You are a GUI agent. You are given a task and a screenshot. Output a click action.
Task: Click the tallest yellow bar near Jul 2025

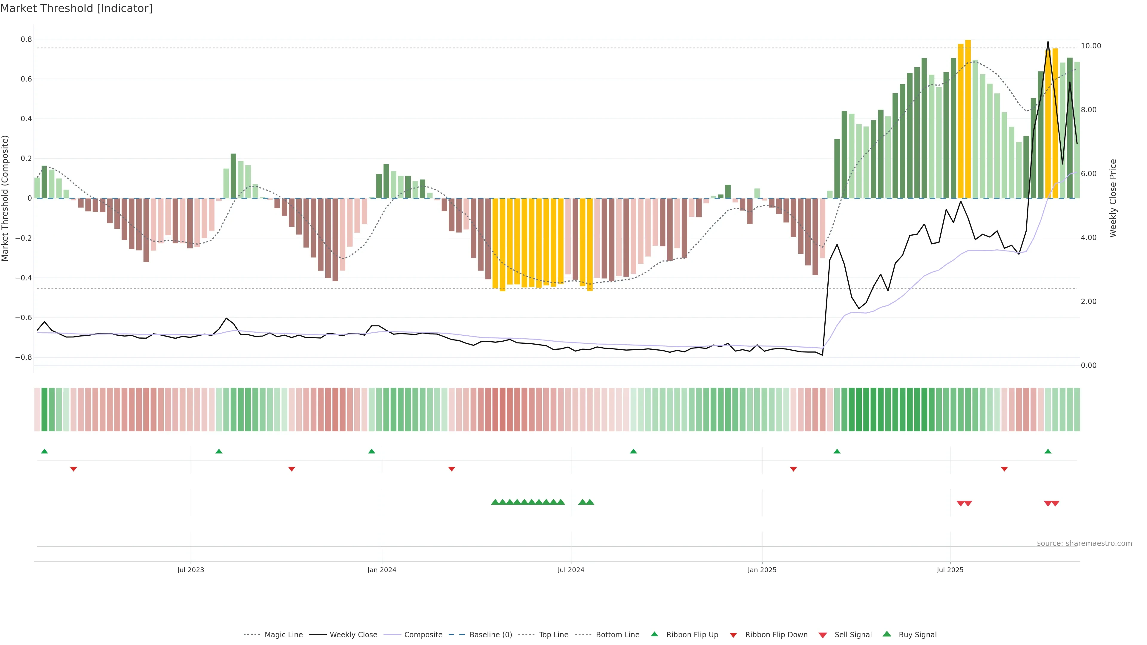point(968,119)
